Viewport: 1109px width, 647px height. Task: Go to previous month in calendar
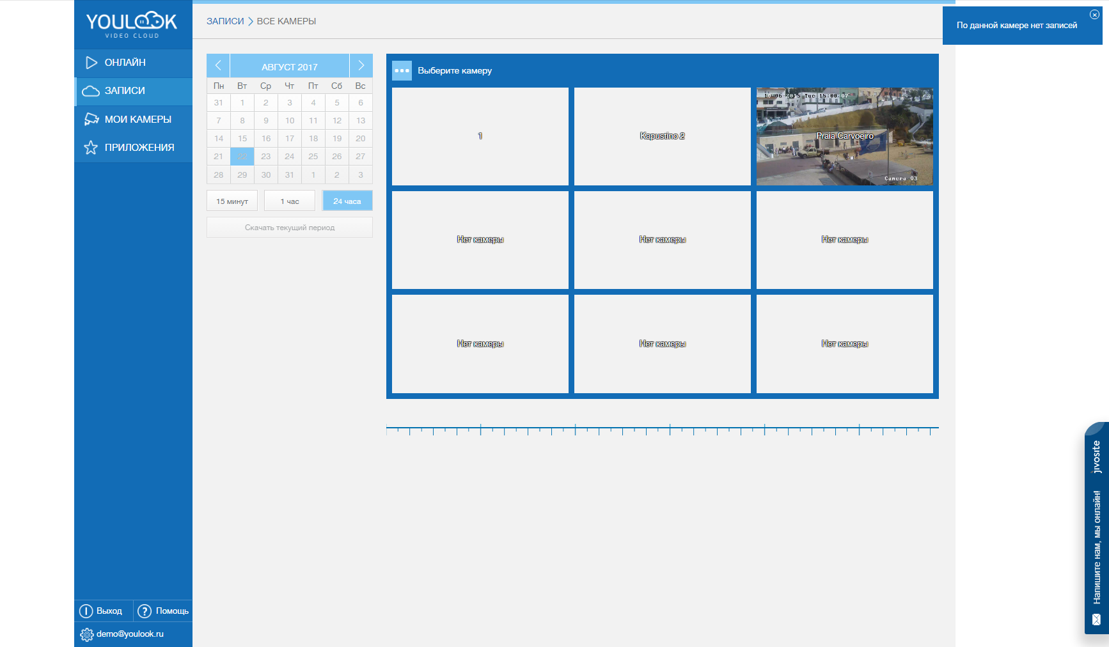tap(218, 66)
